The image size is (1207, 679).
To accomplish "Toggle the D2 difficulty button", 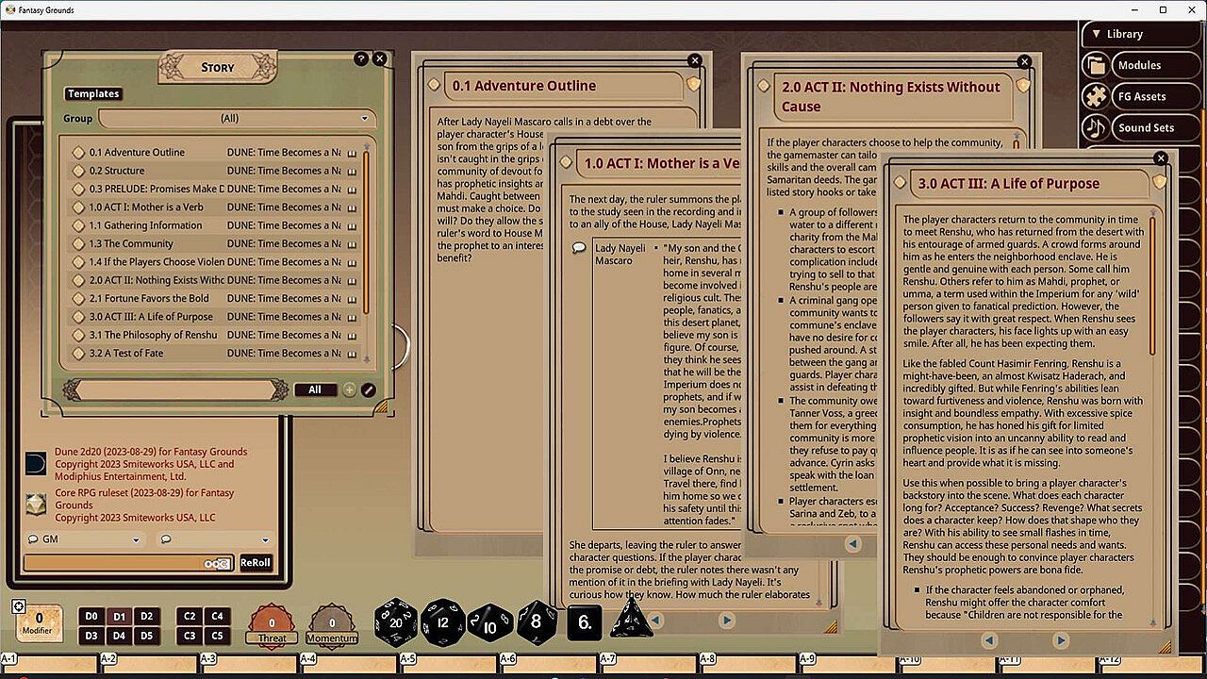I will [x=146, y=617].
